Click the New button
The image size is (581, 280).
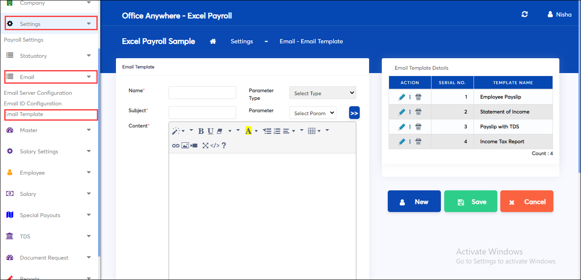pos(414,201)
